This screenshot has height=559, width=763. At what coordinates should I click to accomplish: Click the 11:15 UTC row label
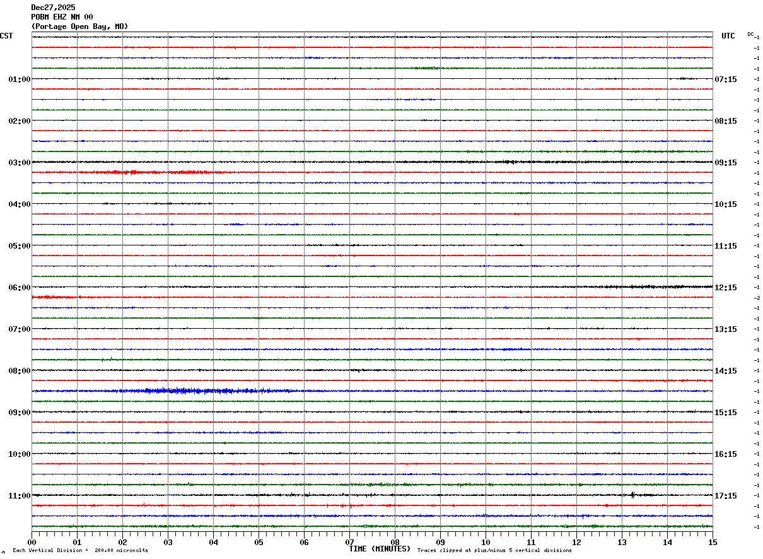(726, 246)
